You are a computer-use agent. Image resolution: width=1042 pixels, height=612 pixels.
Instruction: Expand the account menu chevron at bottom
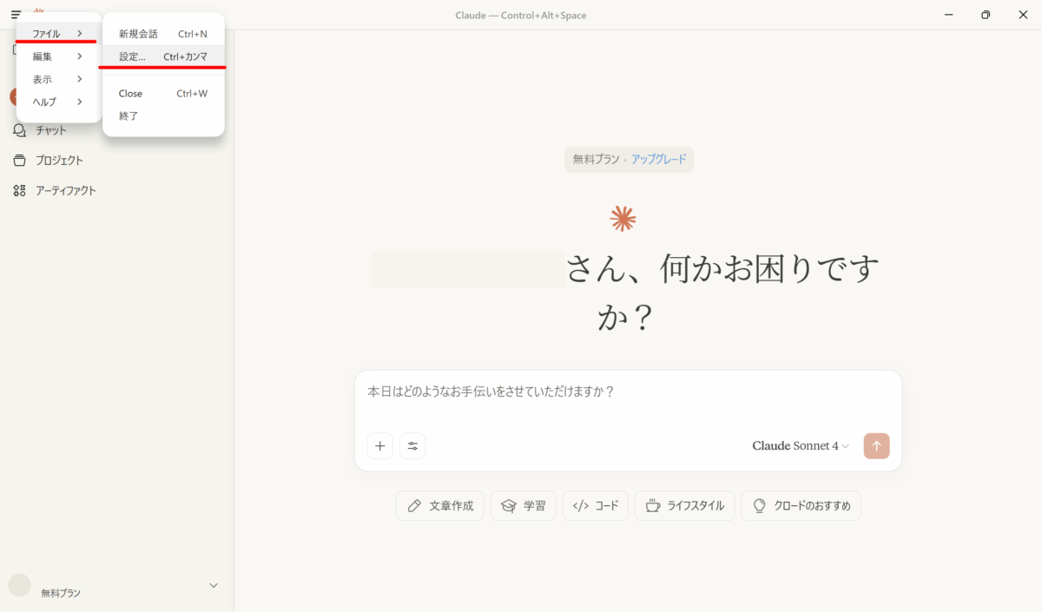pyautogui.click(x=214, y=586)
